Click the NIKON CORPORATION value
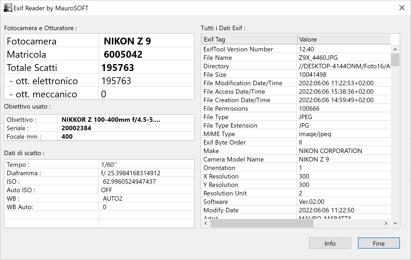The width and height of the screenshot is (411, 260). [x=330, y=151]
